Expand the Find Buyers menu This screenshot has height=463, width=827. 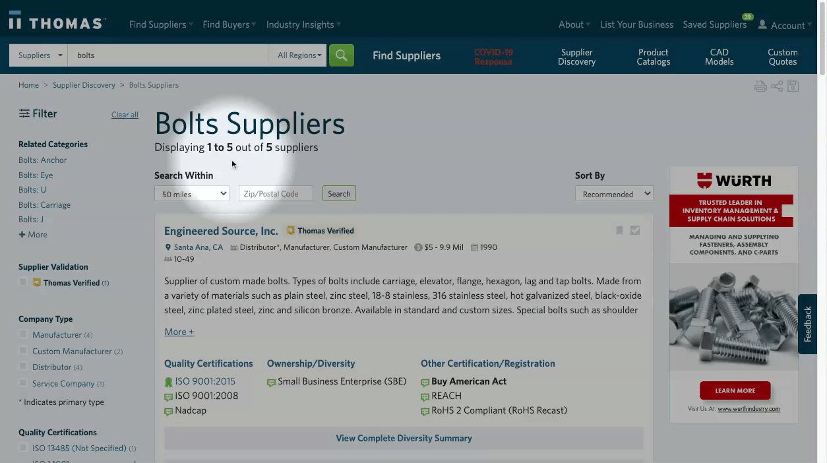click(x=229, y=24)
